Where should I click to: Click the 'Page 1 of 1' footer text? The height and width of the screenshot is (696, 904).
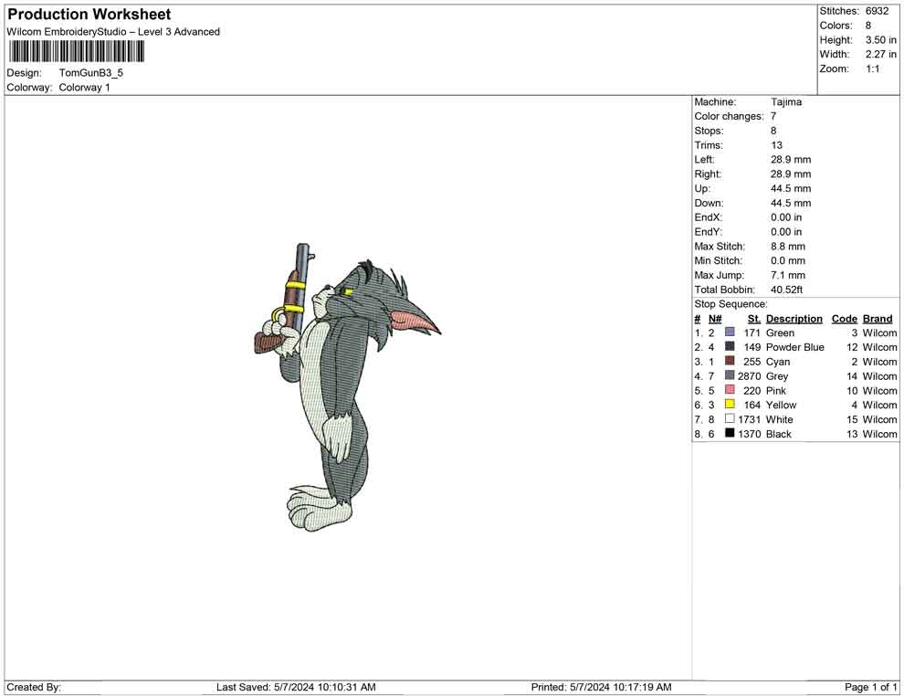870,687
